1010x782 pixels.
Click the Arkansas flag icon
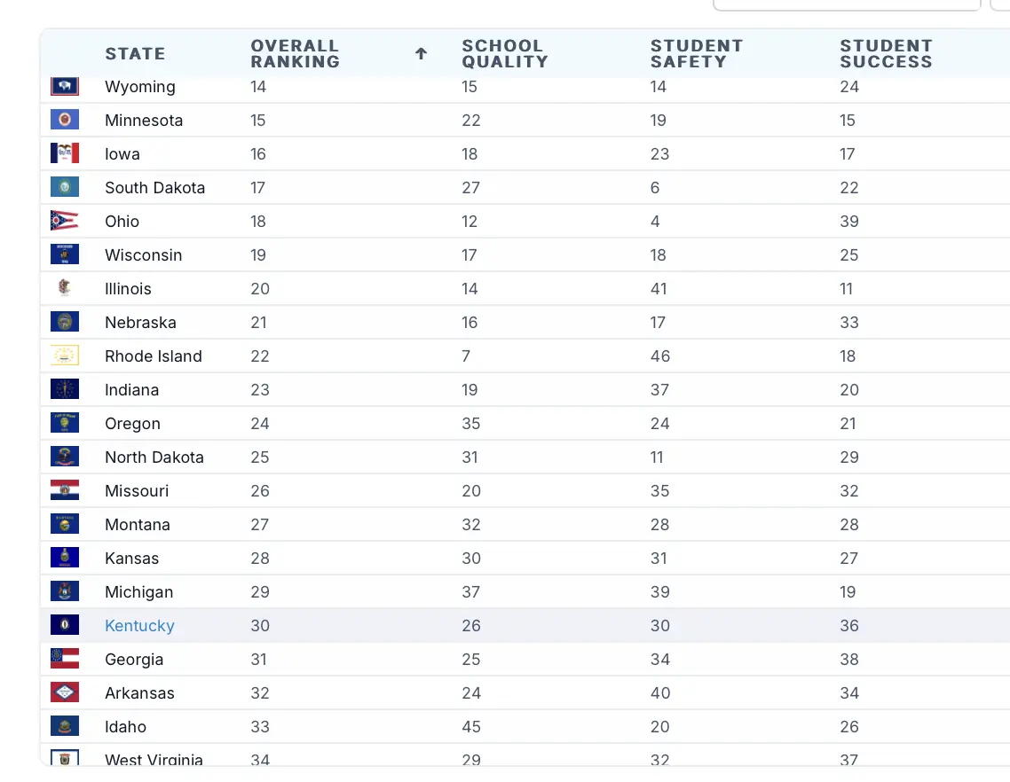[65, 692]
